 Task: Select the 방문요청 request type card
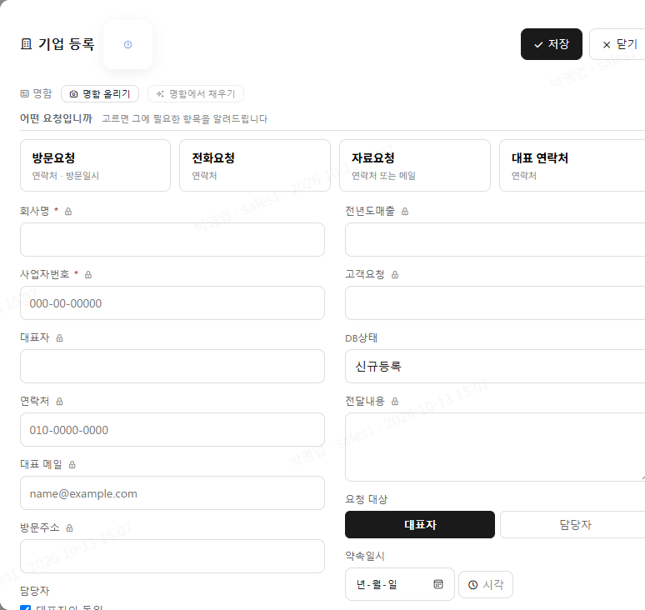[96, 165]
